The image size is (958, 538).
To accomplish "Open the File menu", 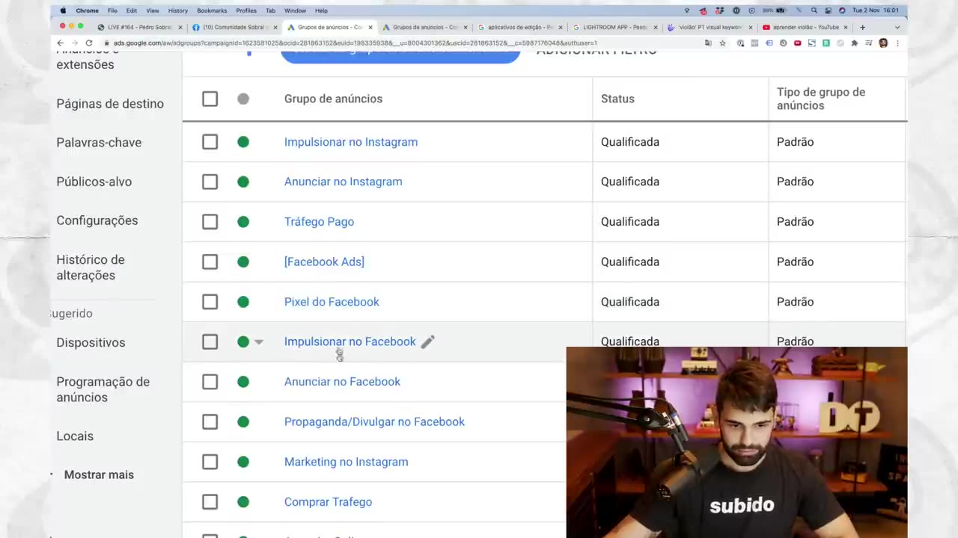I will (x=112, y=10).
